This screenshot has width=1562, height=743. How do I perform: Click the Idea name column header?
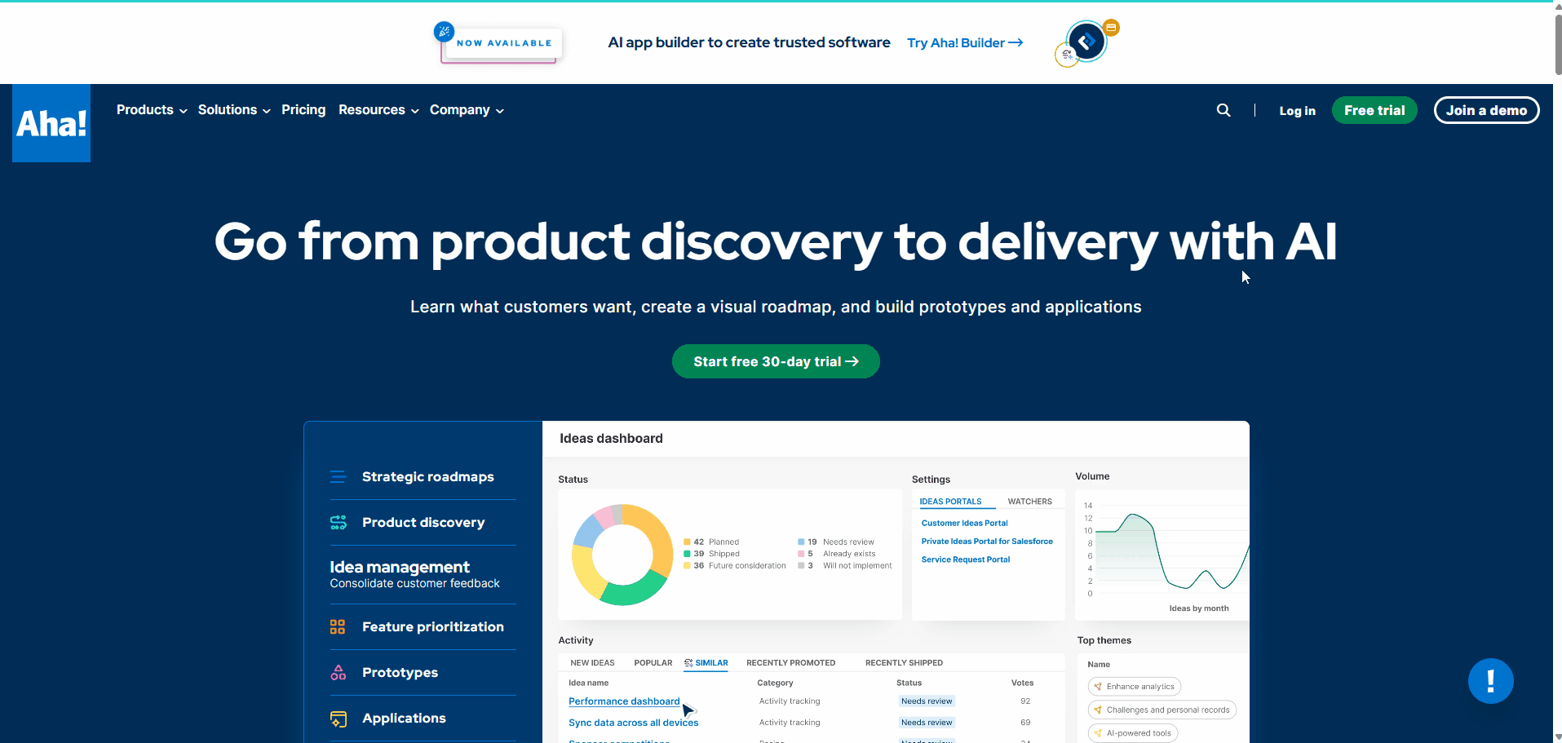[x=588, y=683]
